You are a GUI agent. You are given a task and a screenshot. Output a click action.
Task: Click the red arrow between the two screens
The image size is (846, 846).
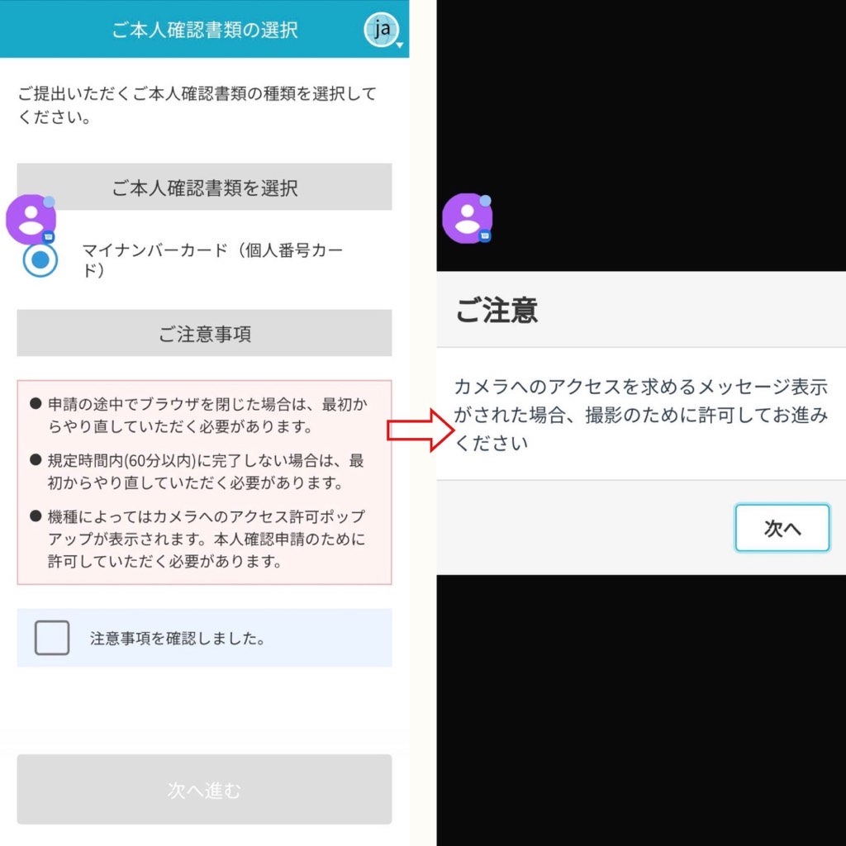(421, 430)
